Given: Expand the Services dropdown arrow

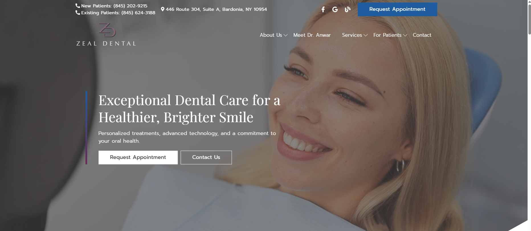Looking at the screenshot, I should tap(365, 35).
